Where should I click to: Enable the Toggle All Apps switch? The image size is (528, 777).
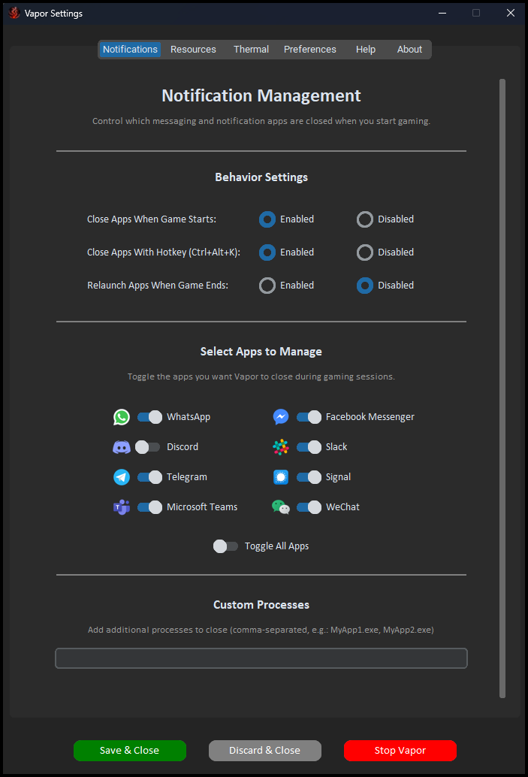pos(225,546)
